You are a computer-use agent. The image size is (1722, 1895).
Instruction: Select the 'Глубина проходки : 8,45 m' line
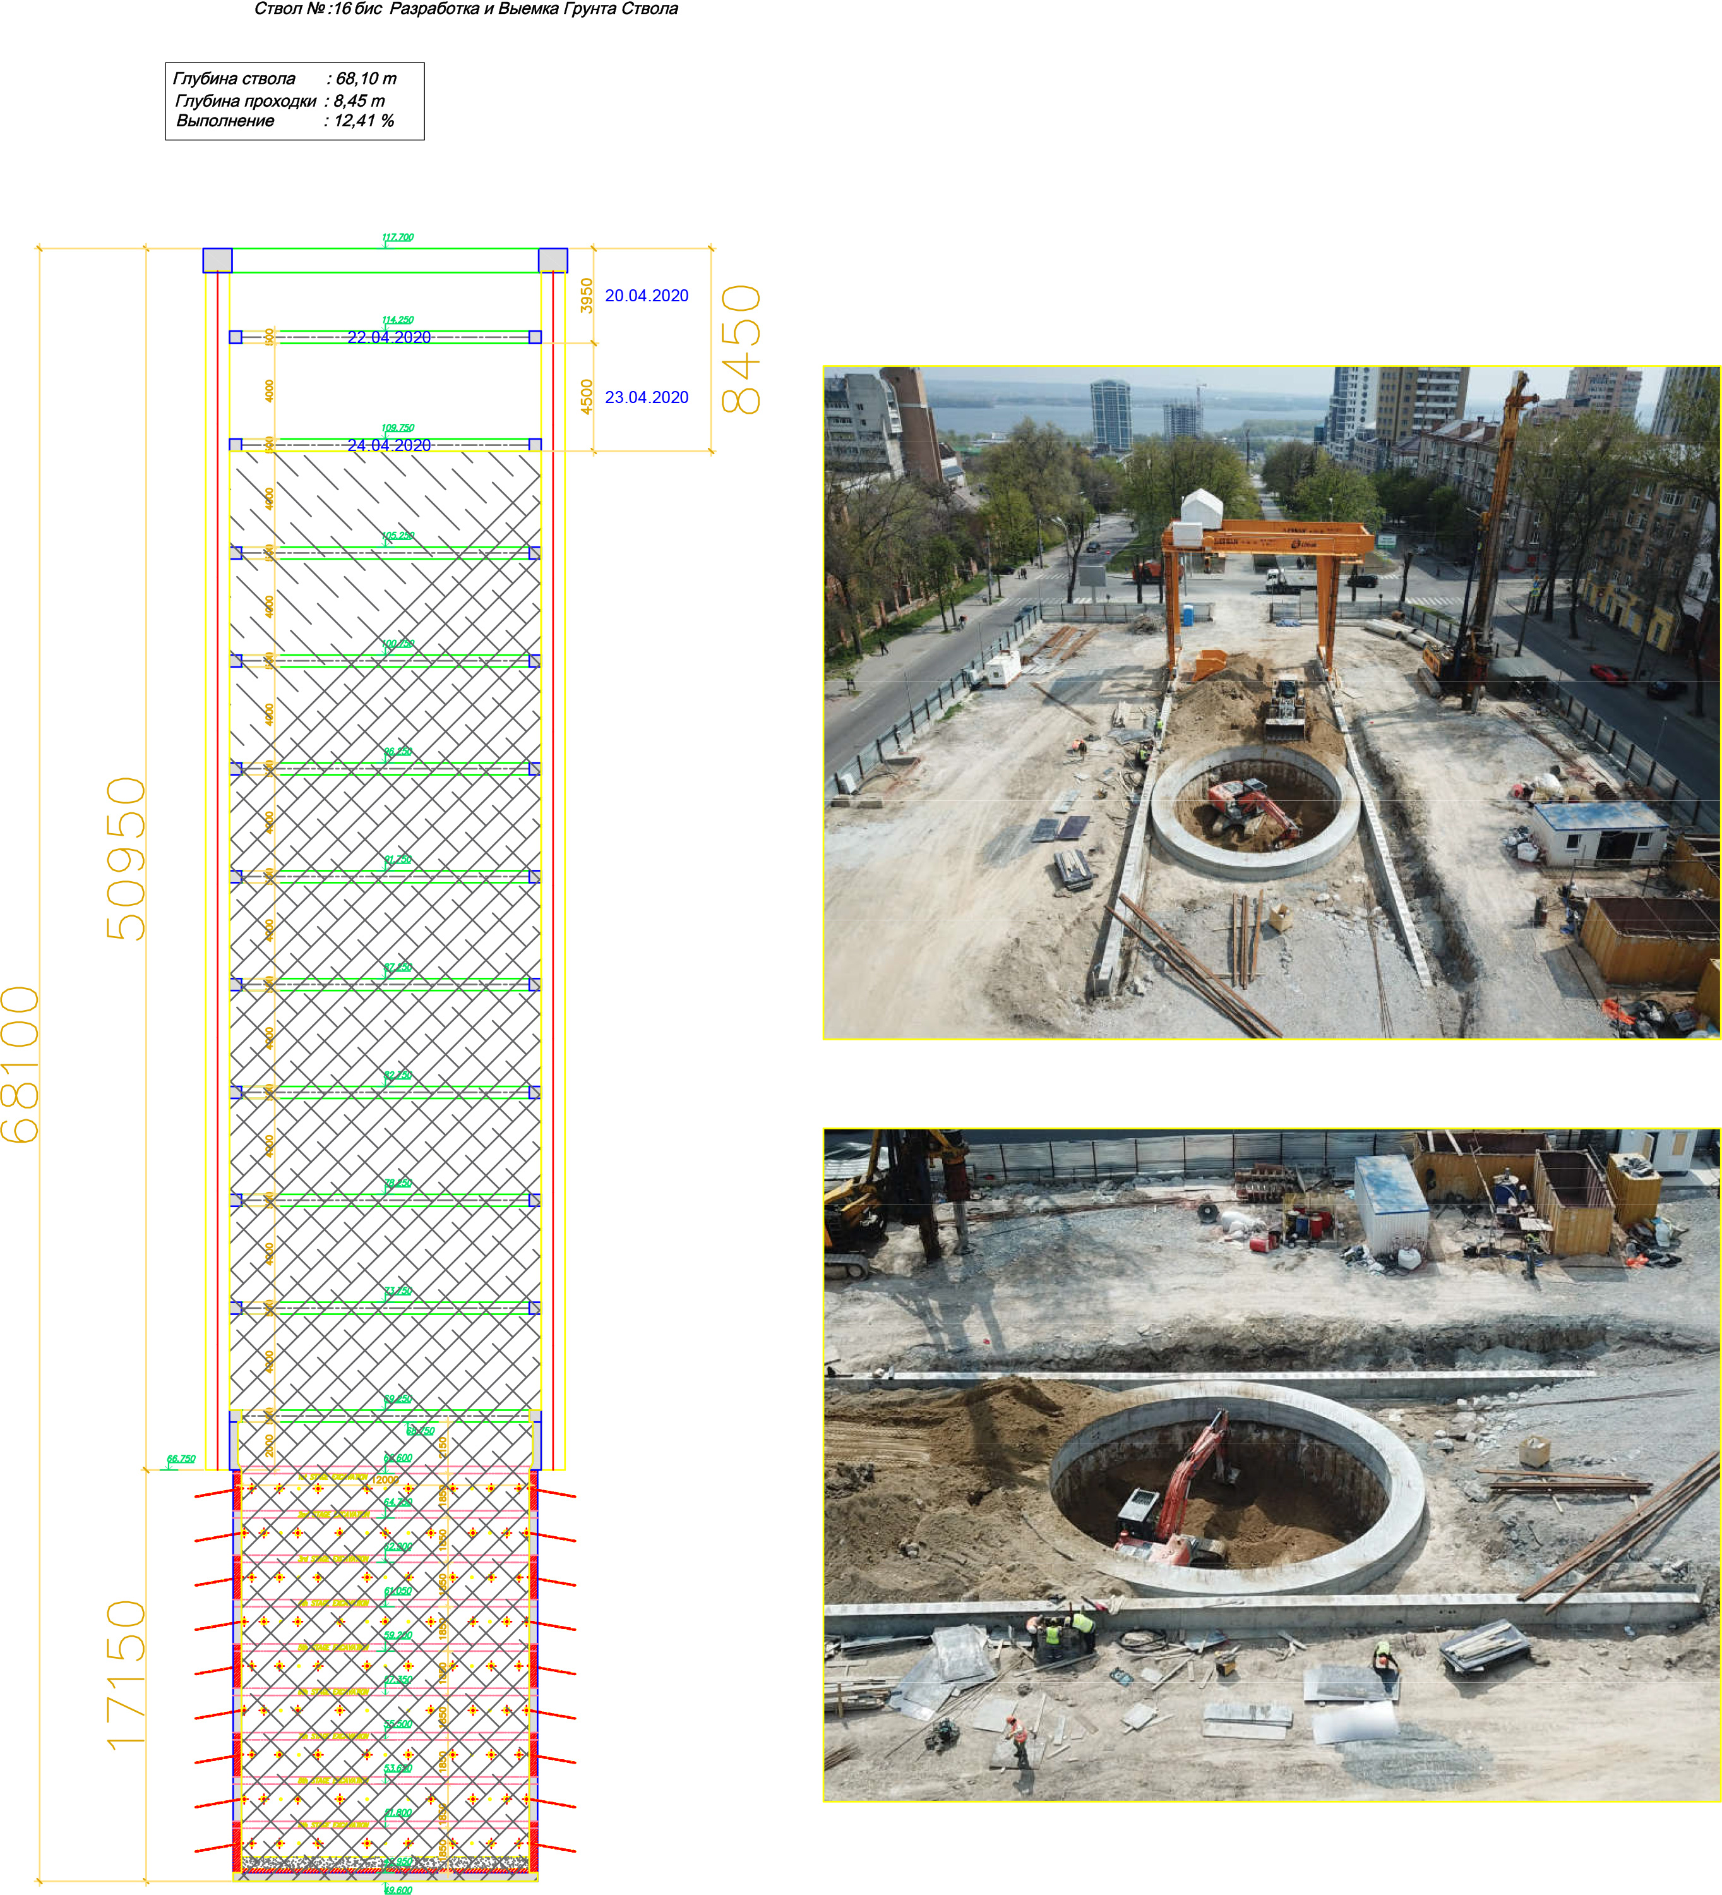(x=280, y=100)
